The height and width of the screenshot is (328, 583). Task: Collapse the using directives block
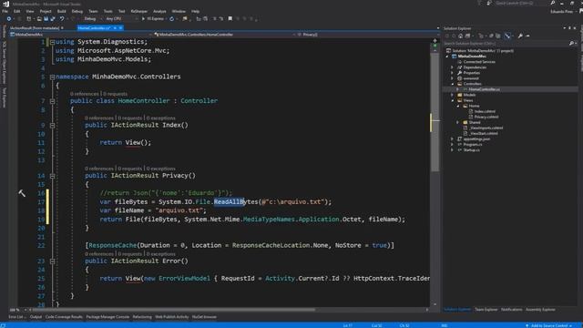tap(53, 42)
